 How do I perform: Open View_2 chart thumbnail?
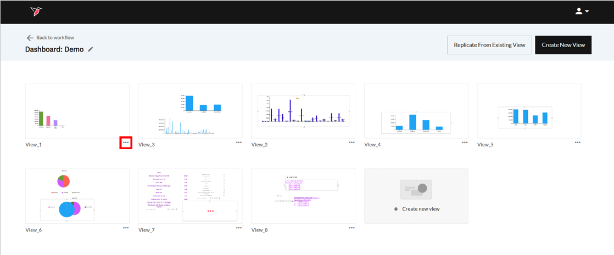(303, 111)
